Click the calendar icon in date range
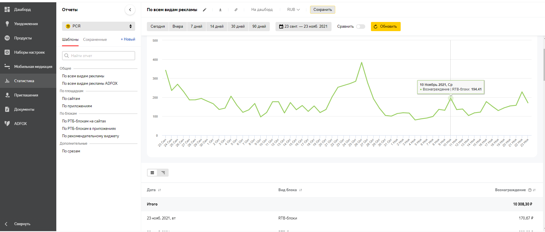Viewport: 545px width, 232px height. click(x=281, y=26)
